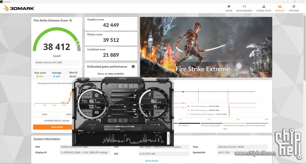Select Afterburner profile slot 4
Viewport: 306px width, 164px height.
pos(155,128)
